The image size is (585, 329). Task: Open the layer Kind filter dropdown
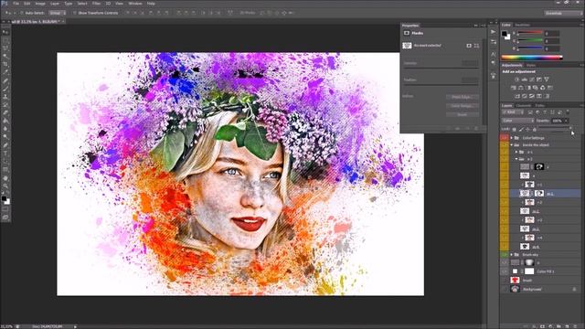tap(512, 112)
